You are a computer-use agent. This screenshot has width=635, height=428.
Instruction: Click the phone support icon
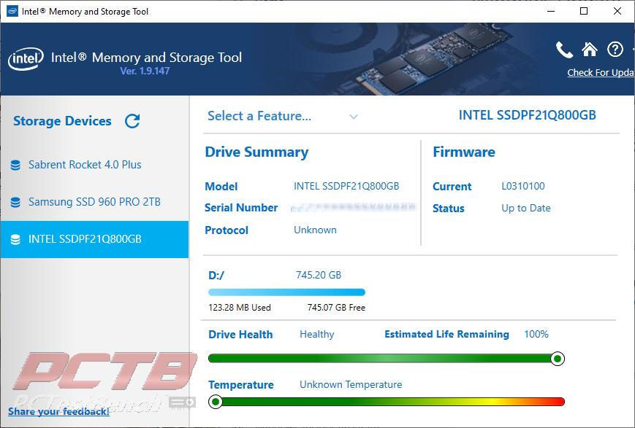tap(563, 49)
